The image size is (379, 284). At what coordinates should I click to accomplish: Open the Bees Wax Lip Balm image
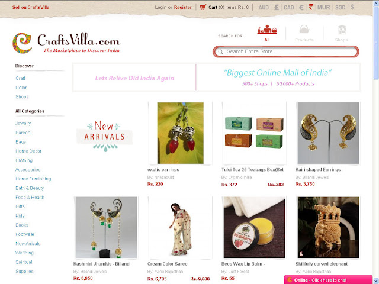(x=254, y=227)
